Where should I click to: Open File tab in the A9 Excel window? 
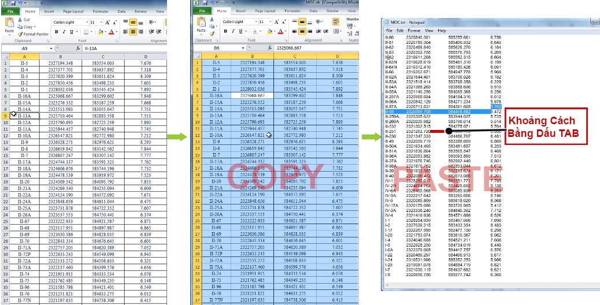pyautogui.click(x=10, y=12)
